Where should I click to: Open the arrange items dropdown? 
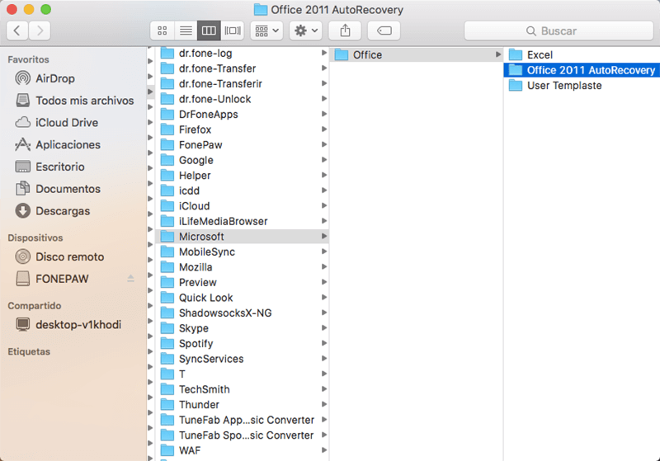(266, 31)
